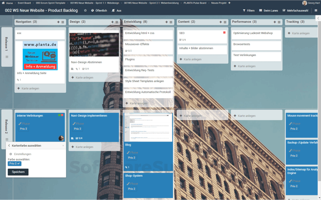Click the Einstellungen gear icon
The width and height of the screenshot is (321, 200).
coord(11,154)
